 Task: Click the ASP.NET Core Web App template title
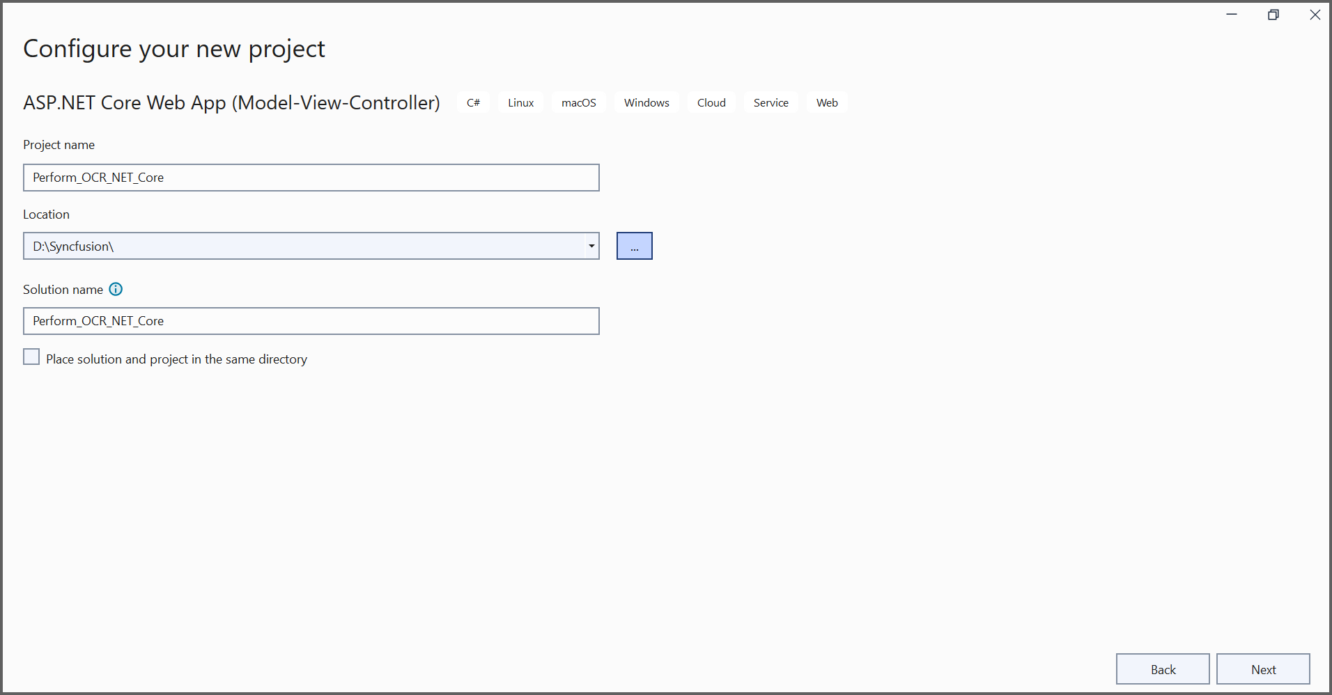coord(231,102)
